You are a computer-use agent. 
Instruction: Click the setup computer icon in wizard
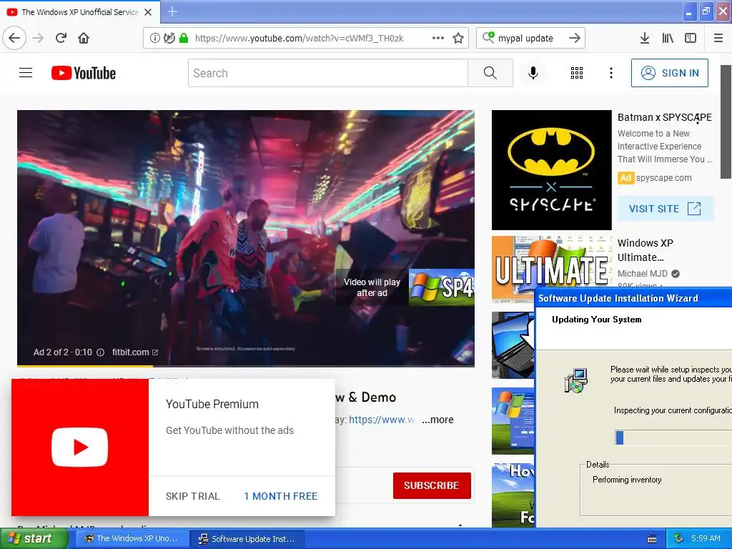pos(576,380)
